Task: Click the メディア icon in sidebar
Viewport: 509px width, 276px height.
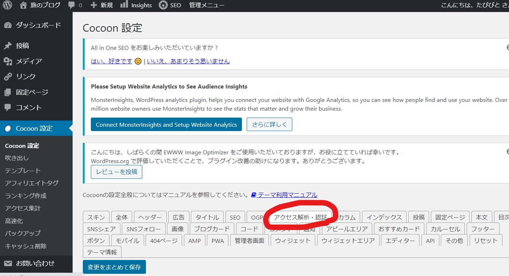Action: [8, 61]
